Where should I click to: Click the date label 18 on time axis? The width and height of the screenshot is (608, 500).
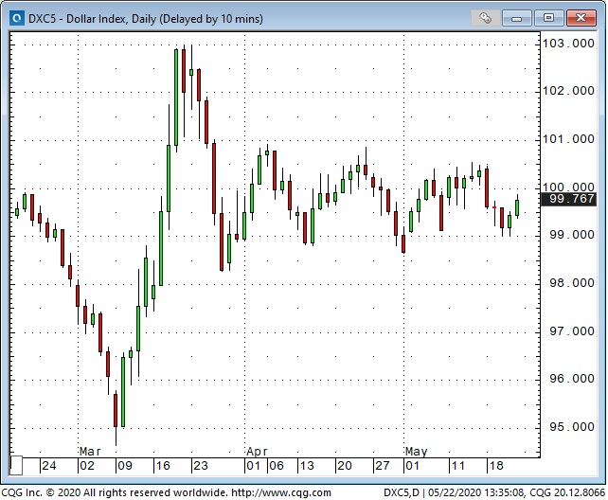[496, 466]
